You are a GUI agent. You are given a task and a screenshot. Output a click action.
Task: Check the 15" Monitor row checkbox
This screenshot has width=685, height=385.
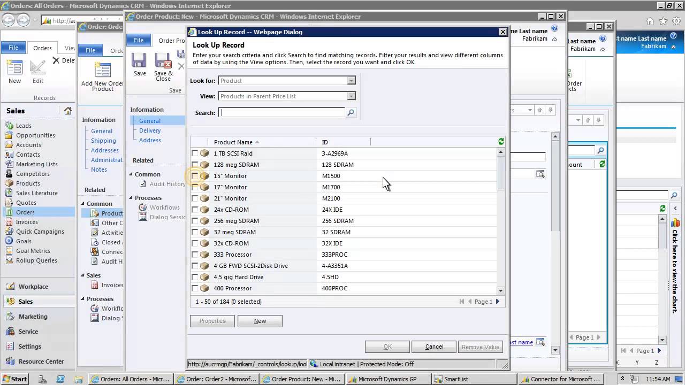(x=195, y=176)
